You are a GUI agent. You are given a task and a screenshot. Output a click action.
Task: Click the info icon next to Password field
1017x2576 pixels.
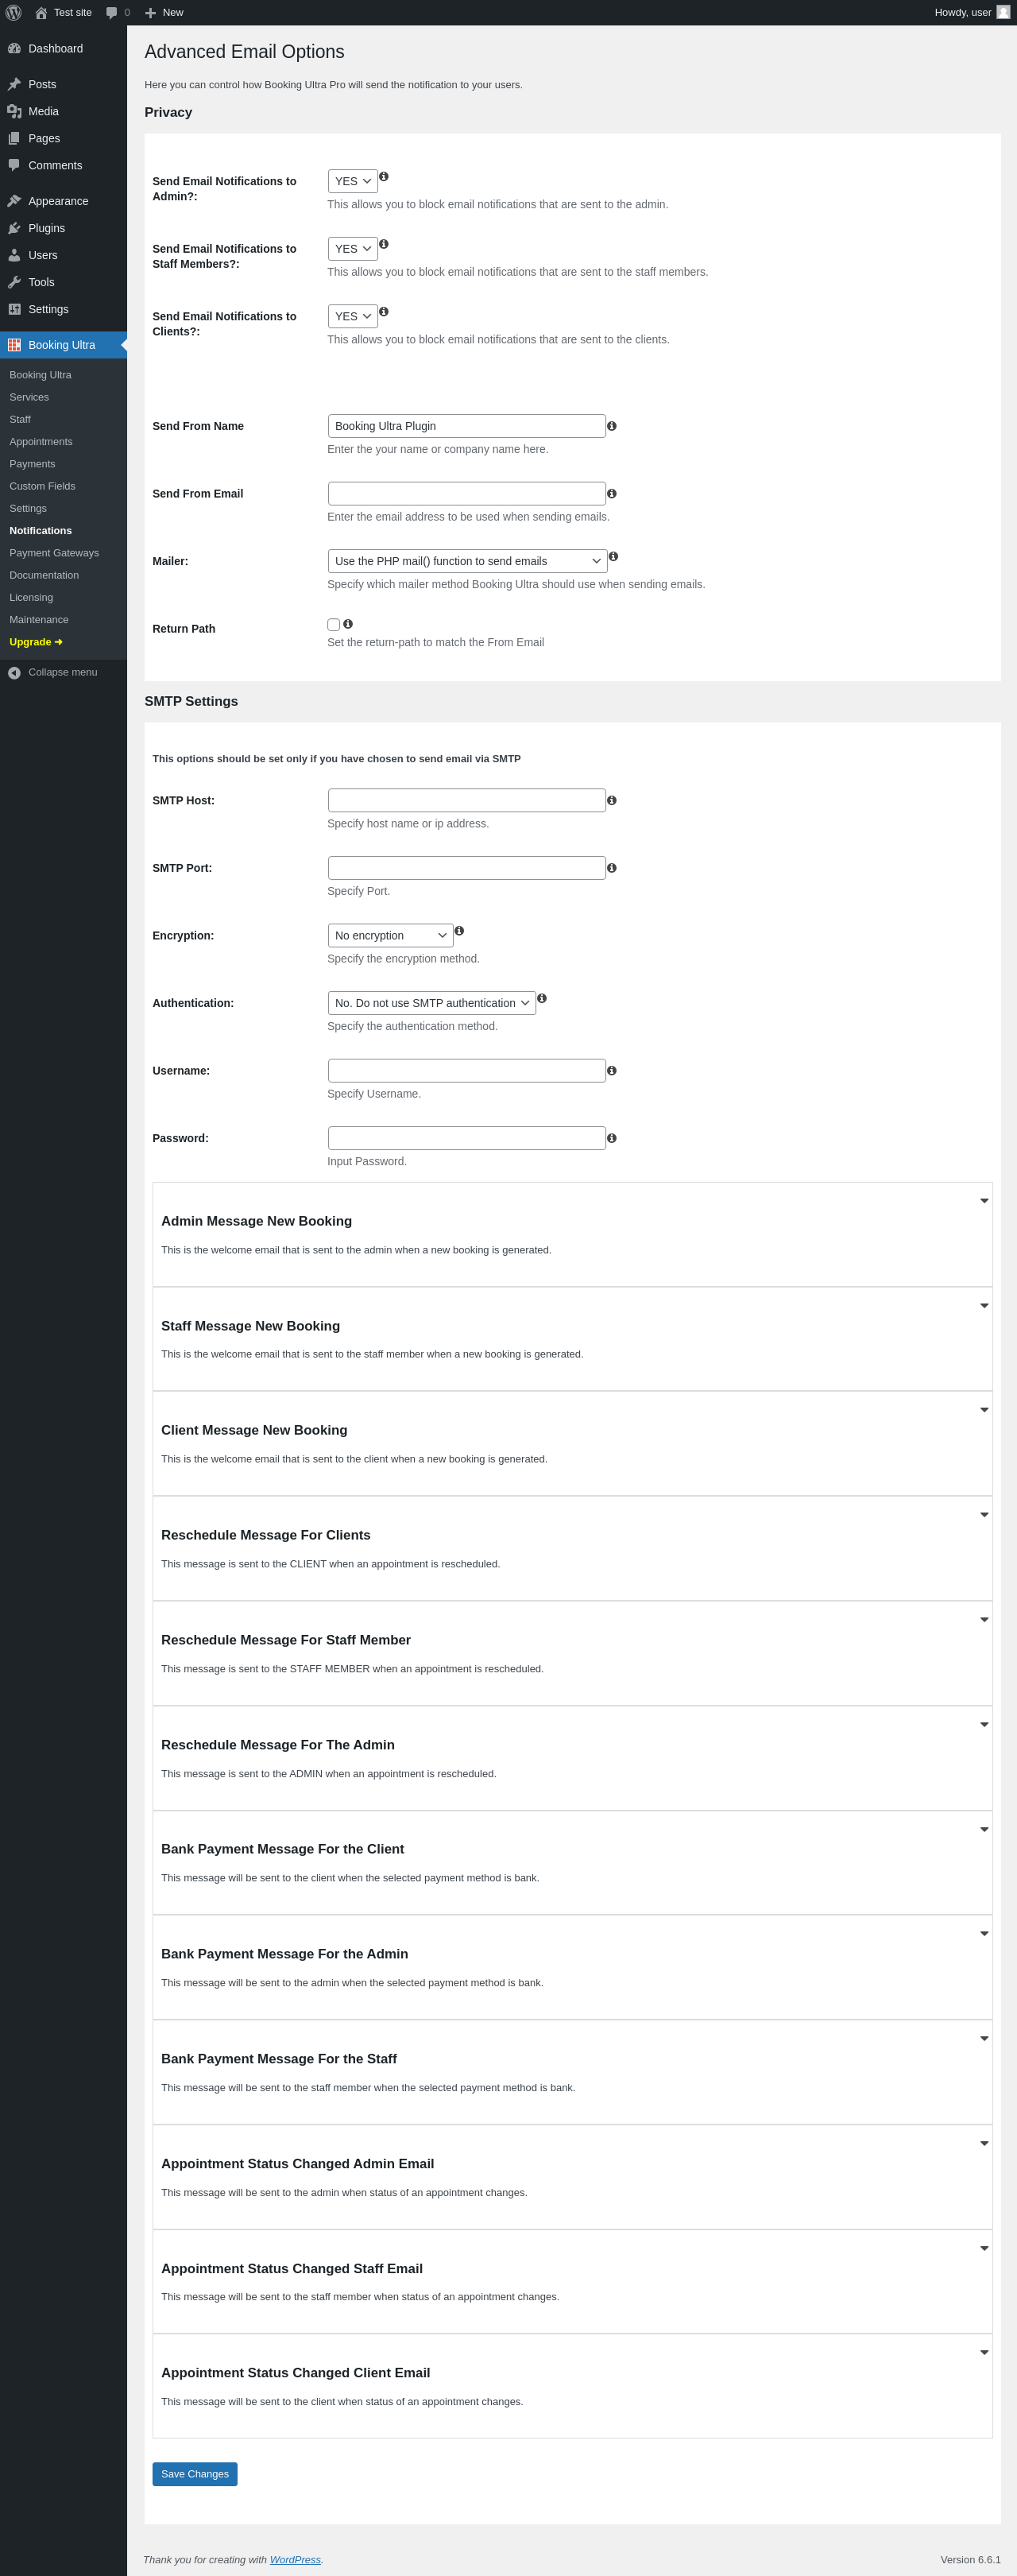[x=612, y=1138]
